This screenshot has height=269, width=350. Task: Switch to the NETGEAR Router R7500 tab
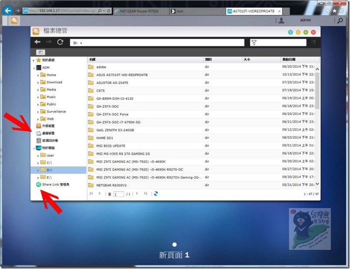pos(141,11)
